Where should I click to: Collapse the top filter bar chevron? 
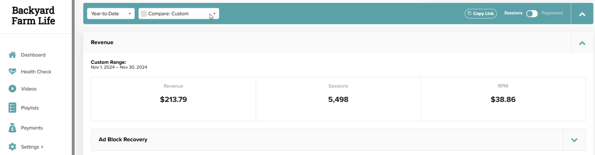[582, 14]
